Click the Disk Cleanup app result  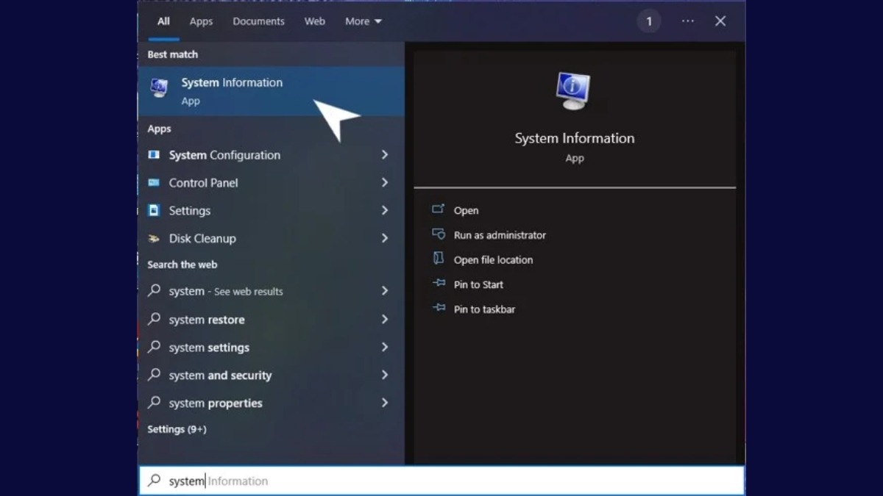click(271, 238)
